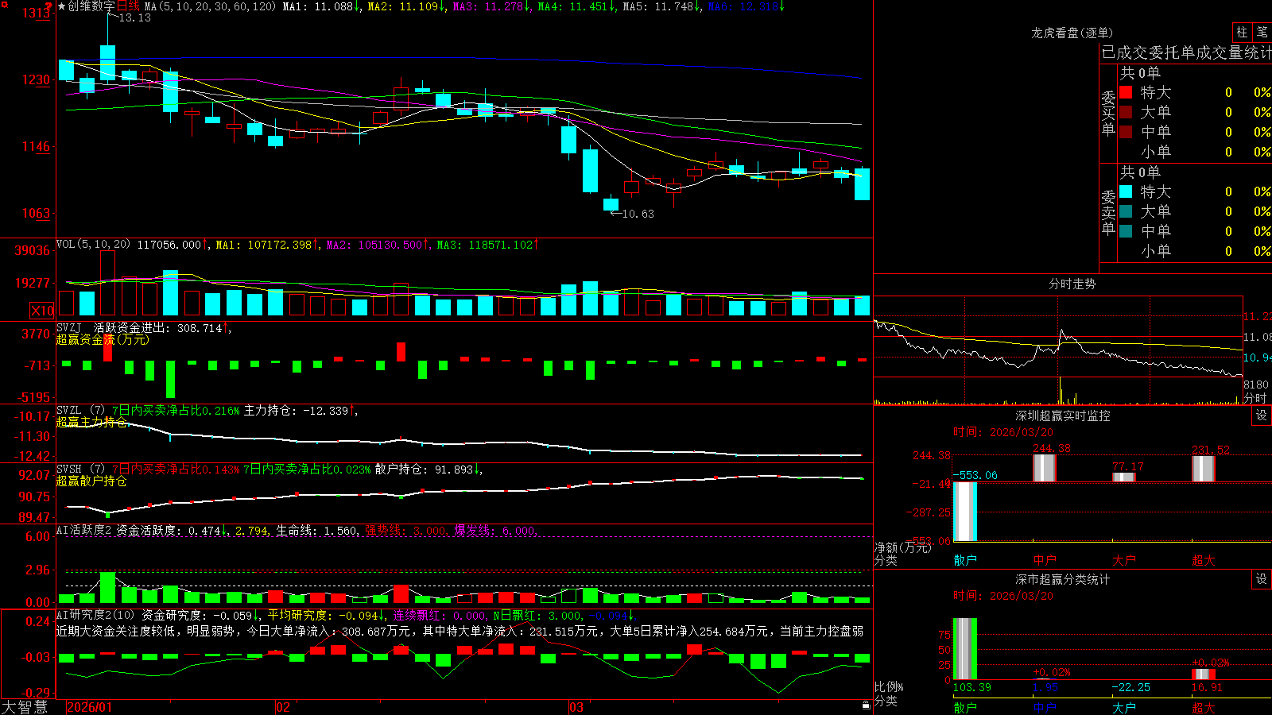This screenshot has width=1272, height=715.
Task: Click the star icon before 创维数字
Action: 62,6
